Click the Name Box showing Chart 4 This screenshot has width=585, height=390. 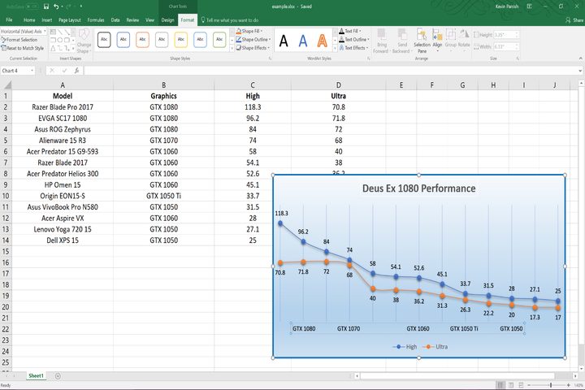pos(18,71)
